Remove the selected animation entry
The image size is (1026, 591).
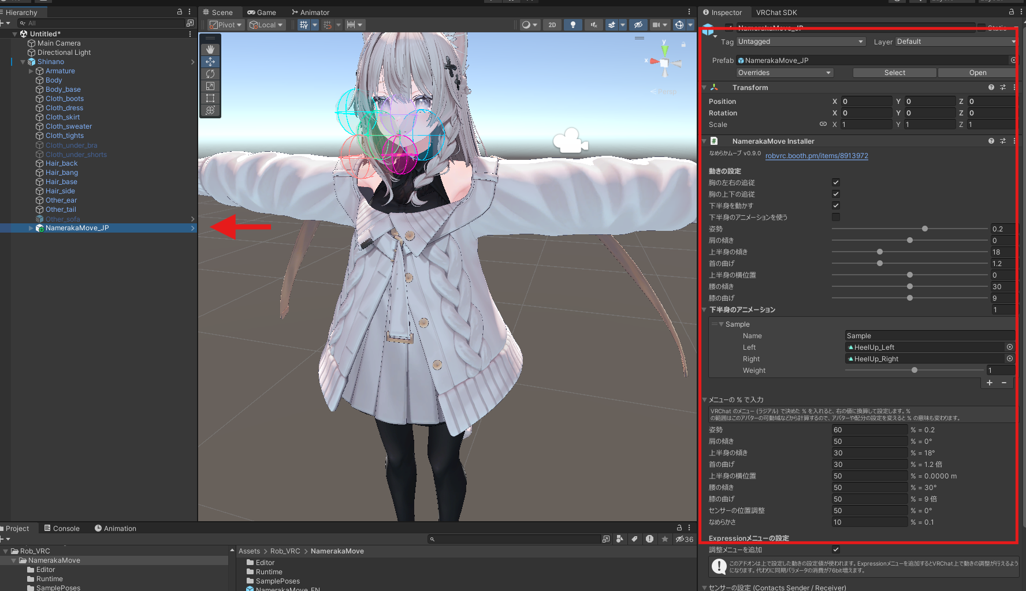click(x=1004, y=383)
